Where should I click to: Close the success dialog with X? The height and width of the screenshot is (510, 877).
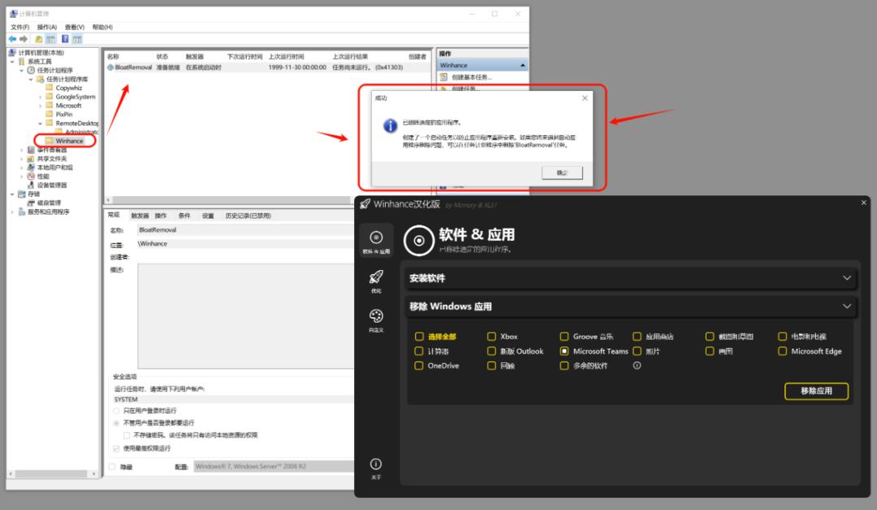(x=585, y=98)
